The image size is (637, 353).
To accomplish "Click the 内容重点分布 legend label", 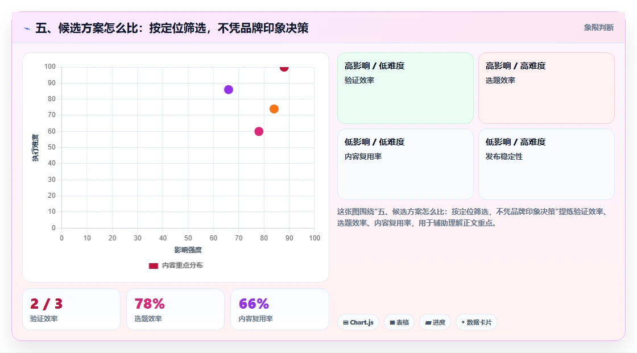I will pyautogui.click(x=183, y=265).
